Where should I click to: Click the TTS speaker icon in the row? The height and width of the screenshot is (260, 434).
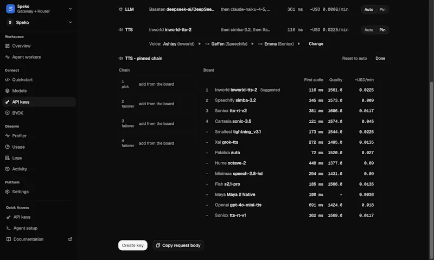point(120,30)
